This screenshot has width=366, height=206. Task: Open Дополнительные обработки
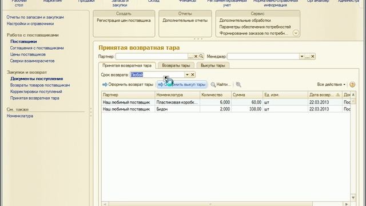245,21
